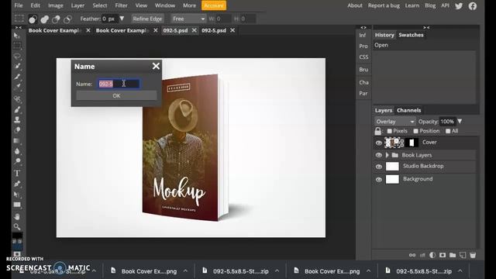Select the Type tool
496x279 pixels.
point(17,173)
